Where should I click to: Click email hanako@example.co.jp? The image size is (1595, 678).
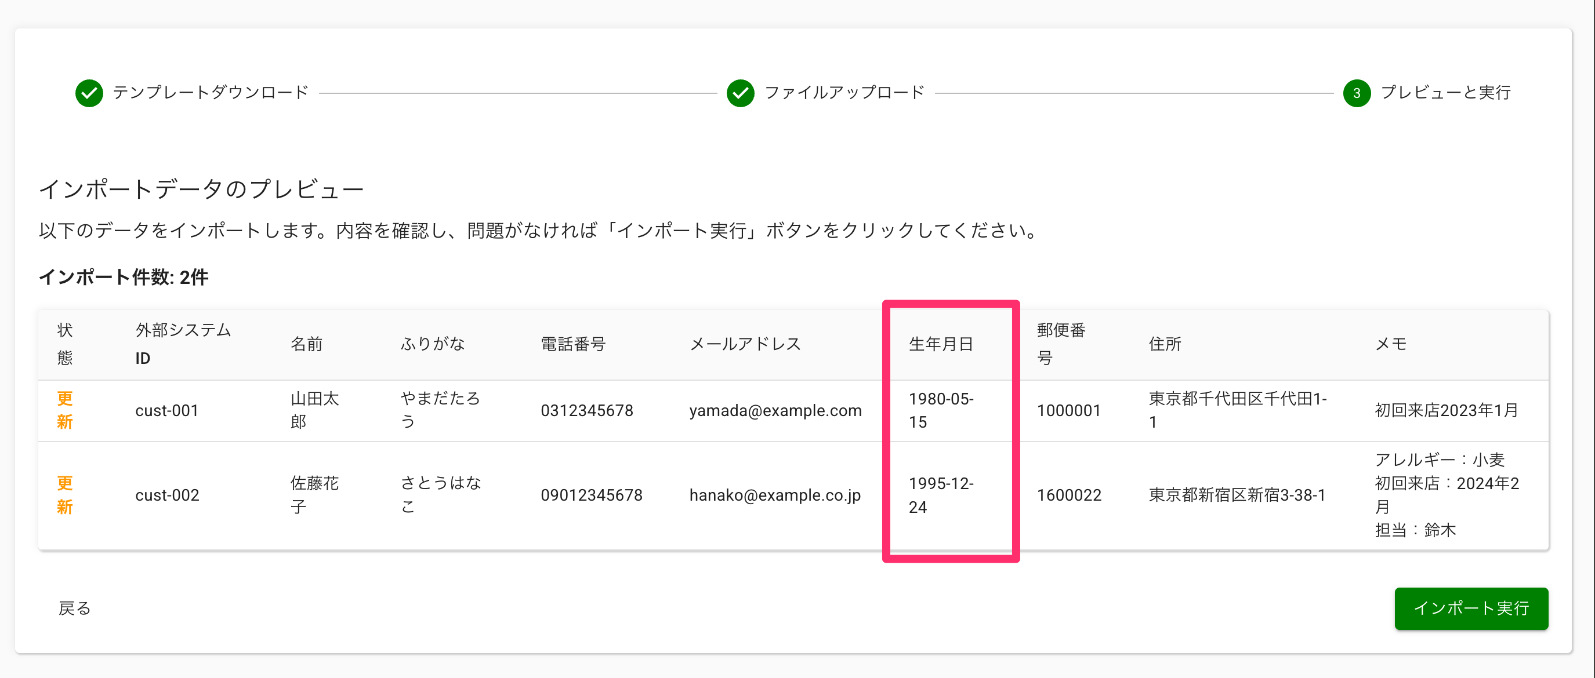[775, 495]
